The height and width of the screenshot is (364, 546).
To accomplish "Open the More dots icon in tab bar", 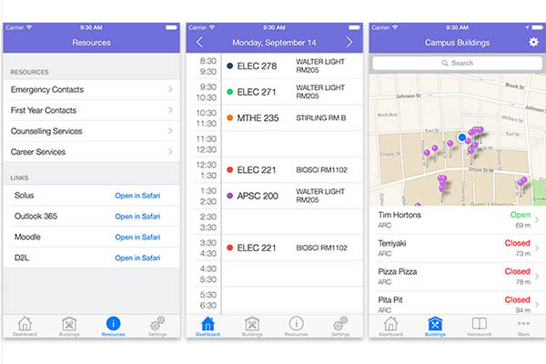I will [x=522, y=326].
